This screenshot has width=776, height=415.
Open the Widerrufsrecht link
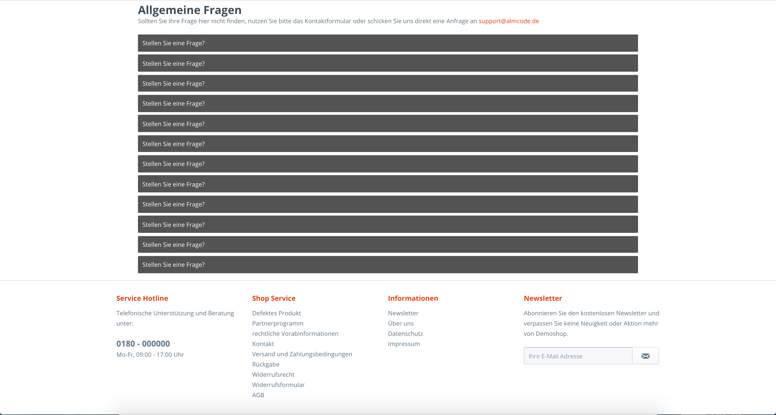(x=273, y=375)
